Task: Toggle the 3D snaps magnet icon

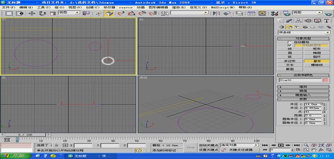Action: pos(121,14)
